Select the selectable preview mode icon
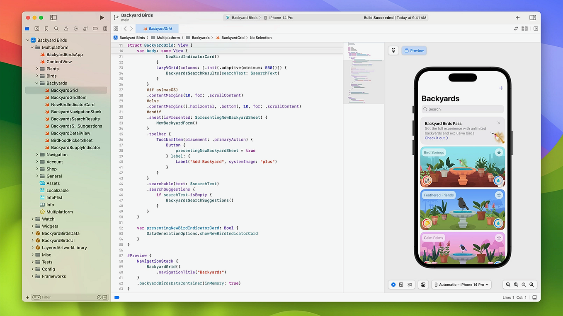563x316 pixels. coord(401,285)
